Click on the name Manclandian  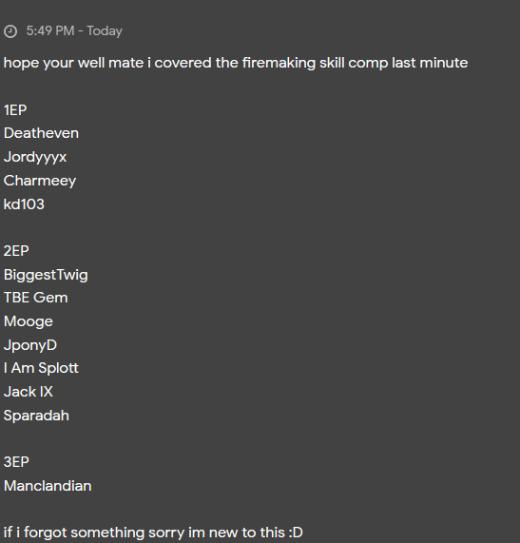[x=48, y=486]
